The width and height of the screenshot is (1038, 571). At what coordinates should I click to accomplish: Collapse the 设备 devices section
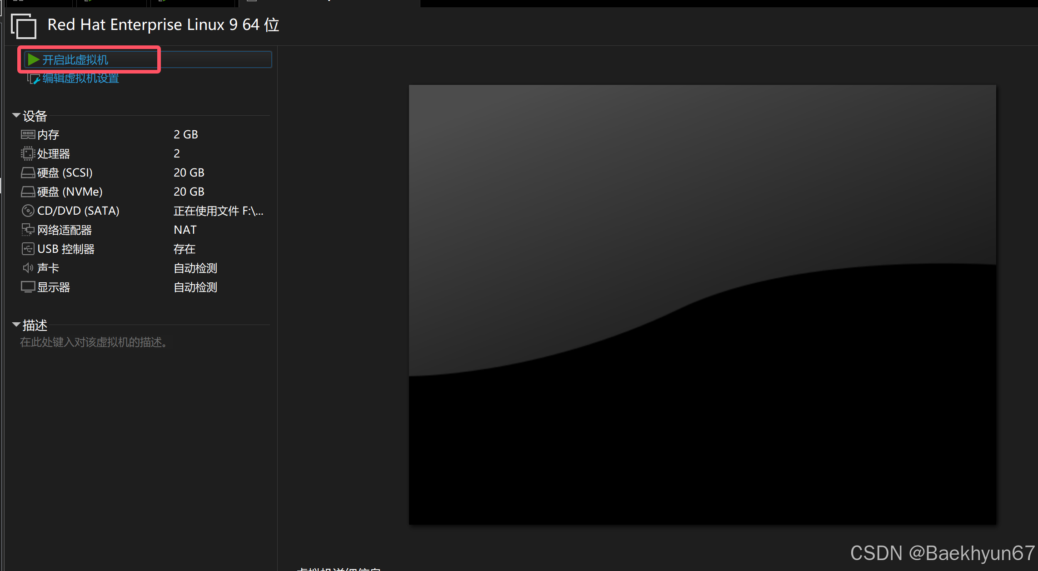pyautogui.click(x=16, y=115)
